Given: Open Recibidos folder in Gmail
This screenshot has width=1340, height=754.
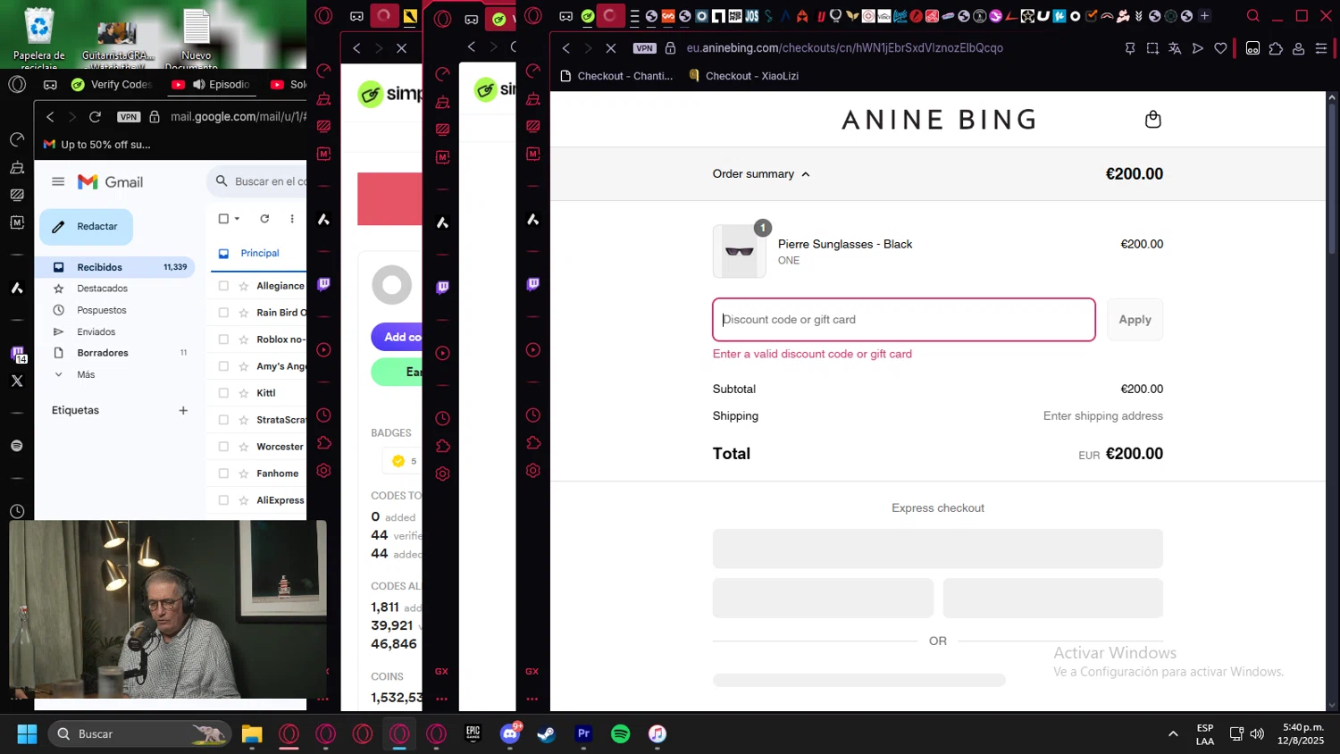Looking at the screenshot, I should (x=116, y=267).
